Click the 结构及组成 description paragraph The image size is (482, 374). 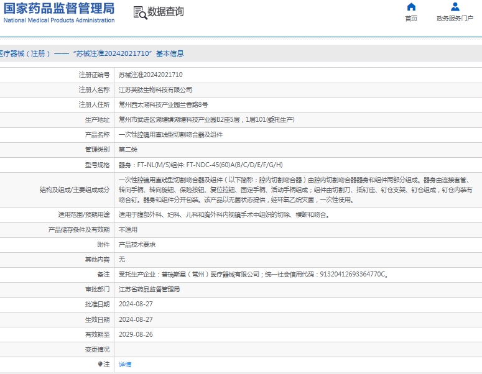[x=295, y=190]
